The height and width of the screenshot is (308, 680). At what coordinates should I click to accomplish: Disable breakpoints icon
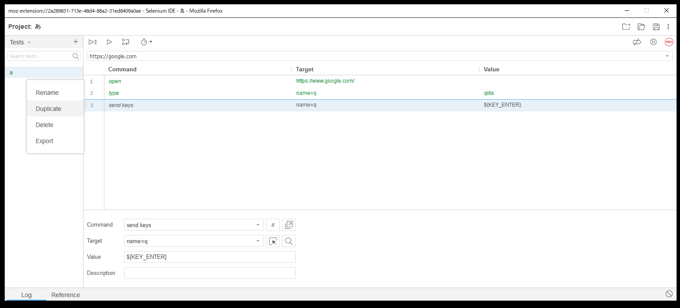coord(637,42)
